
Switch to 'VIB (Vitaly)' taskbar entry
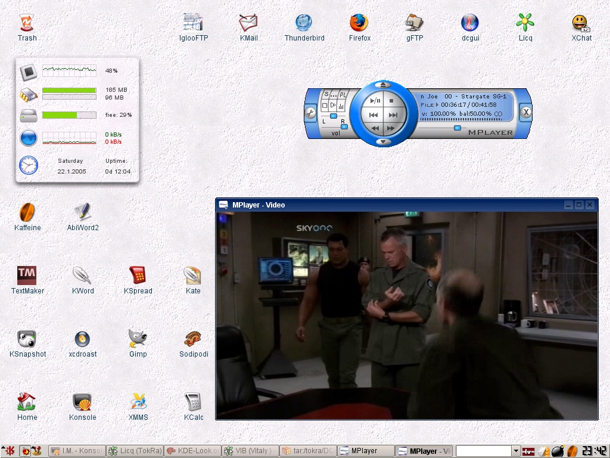[251, 451]
